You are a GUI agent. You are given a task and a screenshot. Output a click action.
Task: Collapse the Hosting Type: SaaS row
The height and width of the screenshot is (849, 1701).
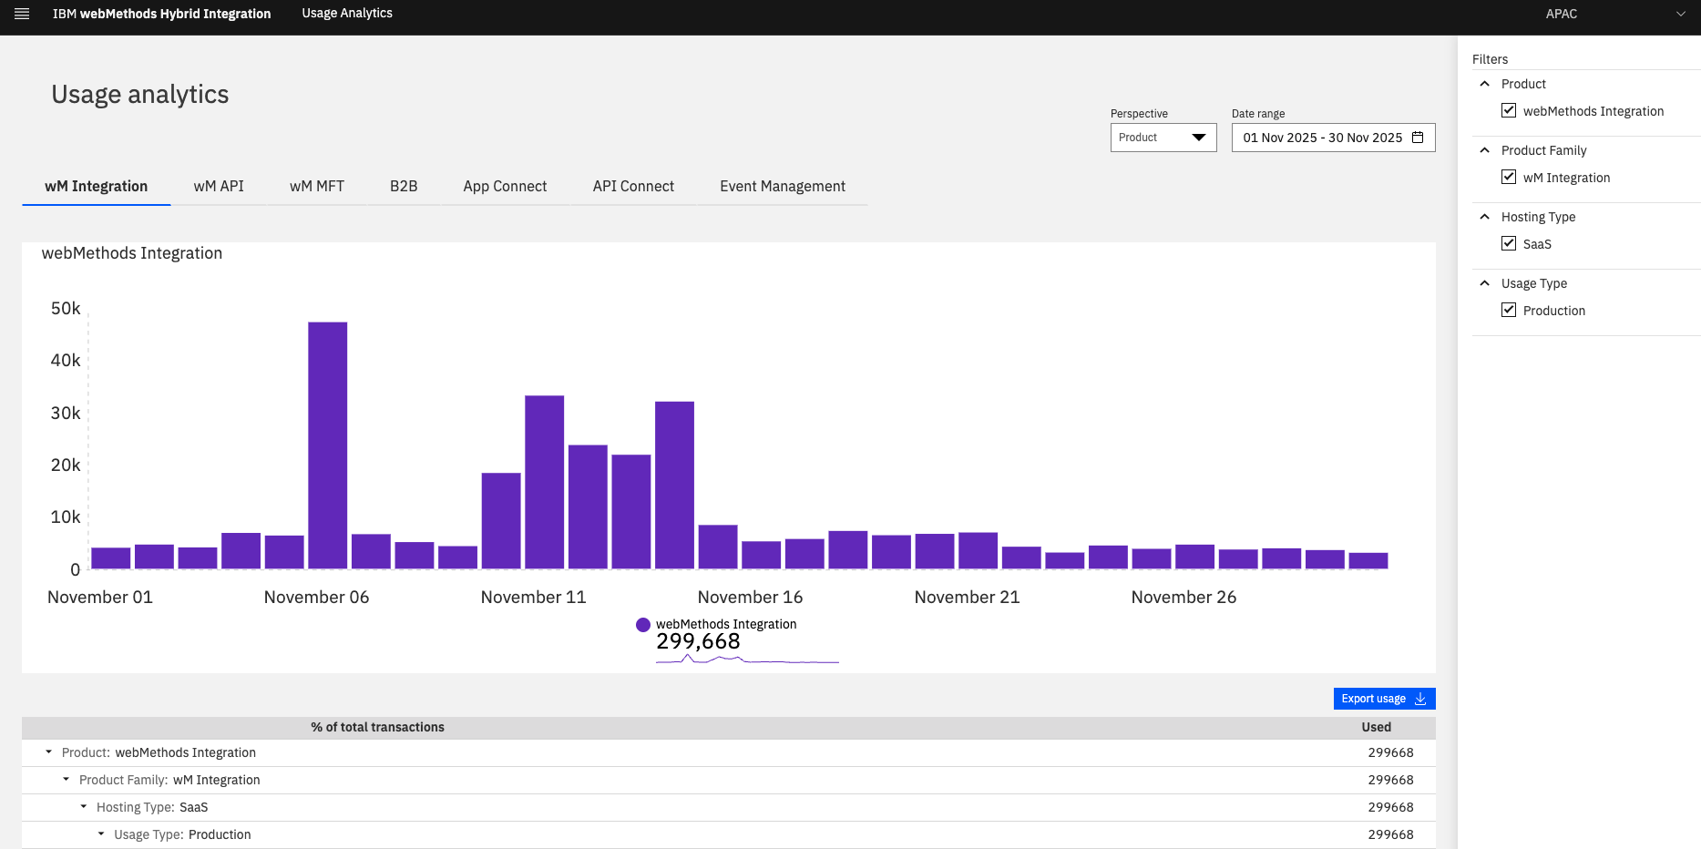84,807
